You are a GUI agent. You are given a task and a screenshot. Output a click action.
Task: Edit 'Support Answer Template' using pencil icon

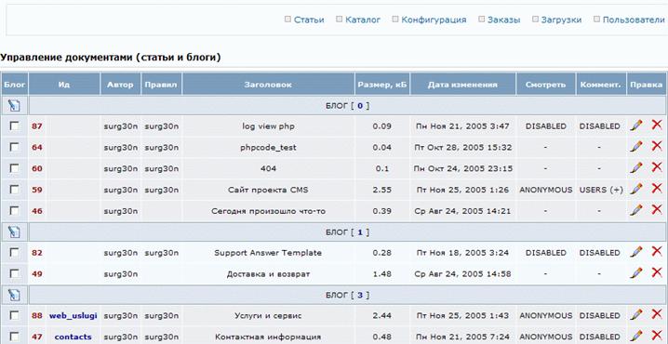[636, 252]
